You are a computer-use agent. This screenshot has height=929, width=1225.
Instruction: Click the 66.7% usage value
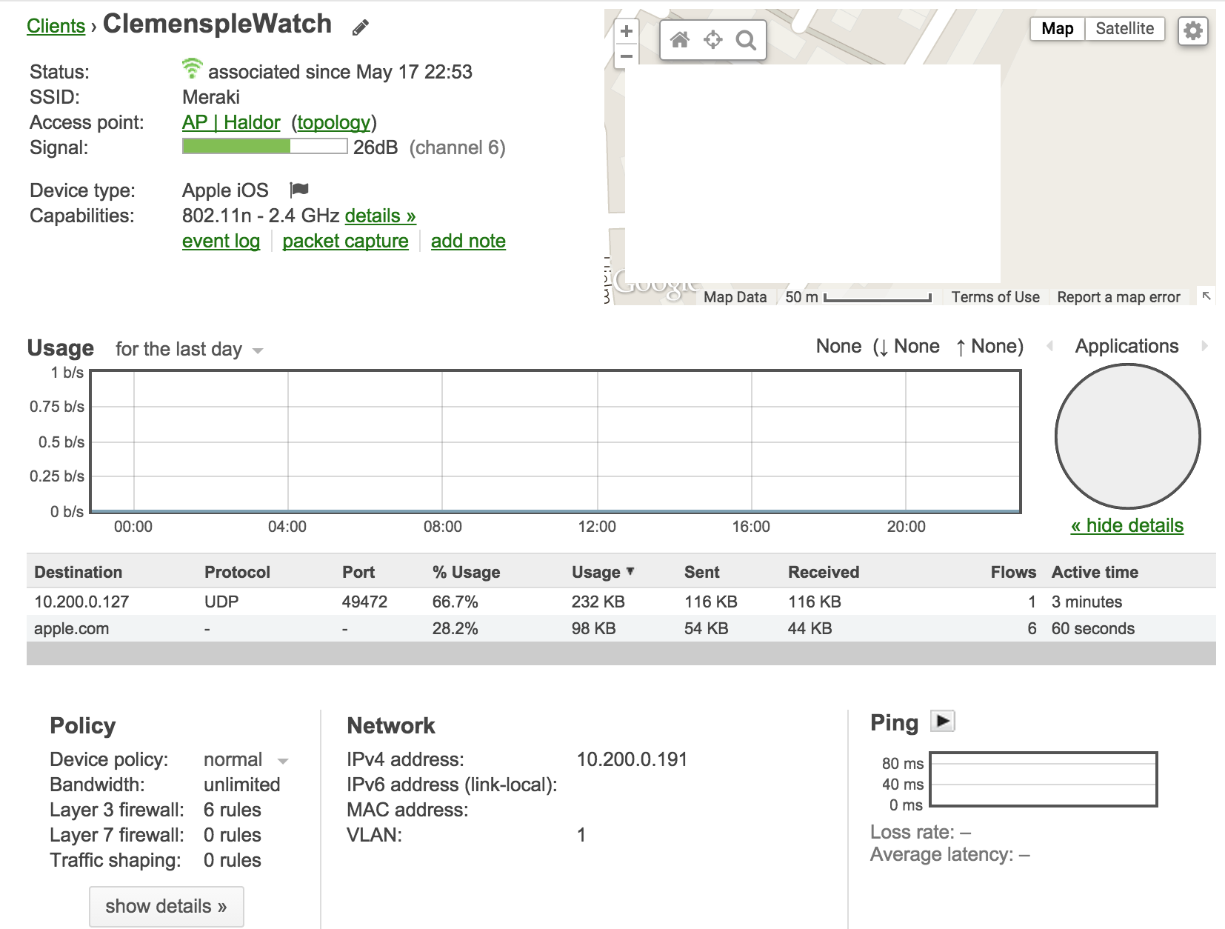[x=455, y=602]
